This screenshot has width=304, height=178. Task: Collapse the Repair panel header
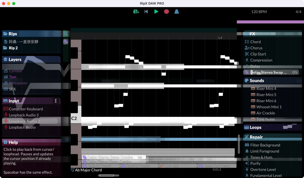coord(273,137)
